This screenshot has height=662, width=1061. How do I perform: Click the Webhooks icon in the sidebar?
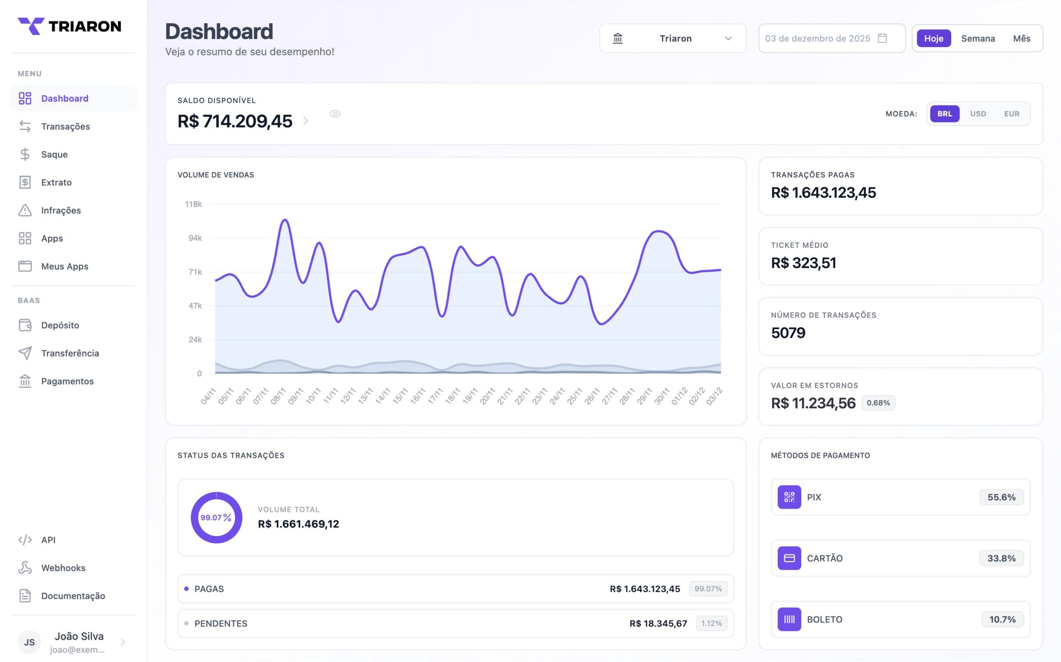pos(25,568)
